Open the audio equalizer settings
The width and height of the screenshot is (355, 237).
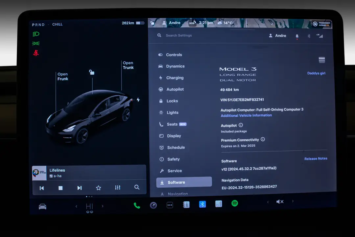click(x=118, y=187)
